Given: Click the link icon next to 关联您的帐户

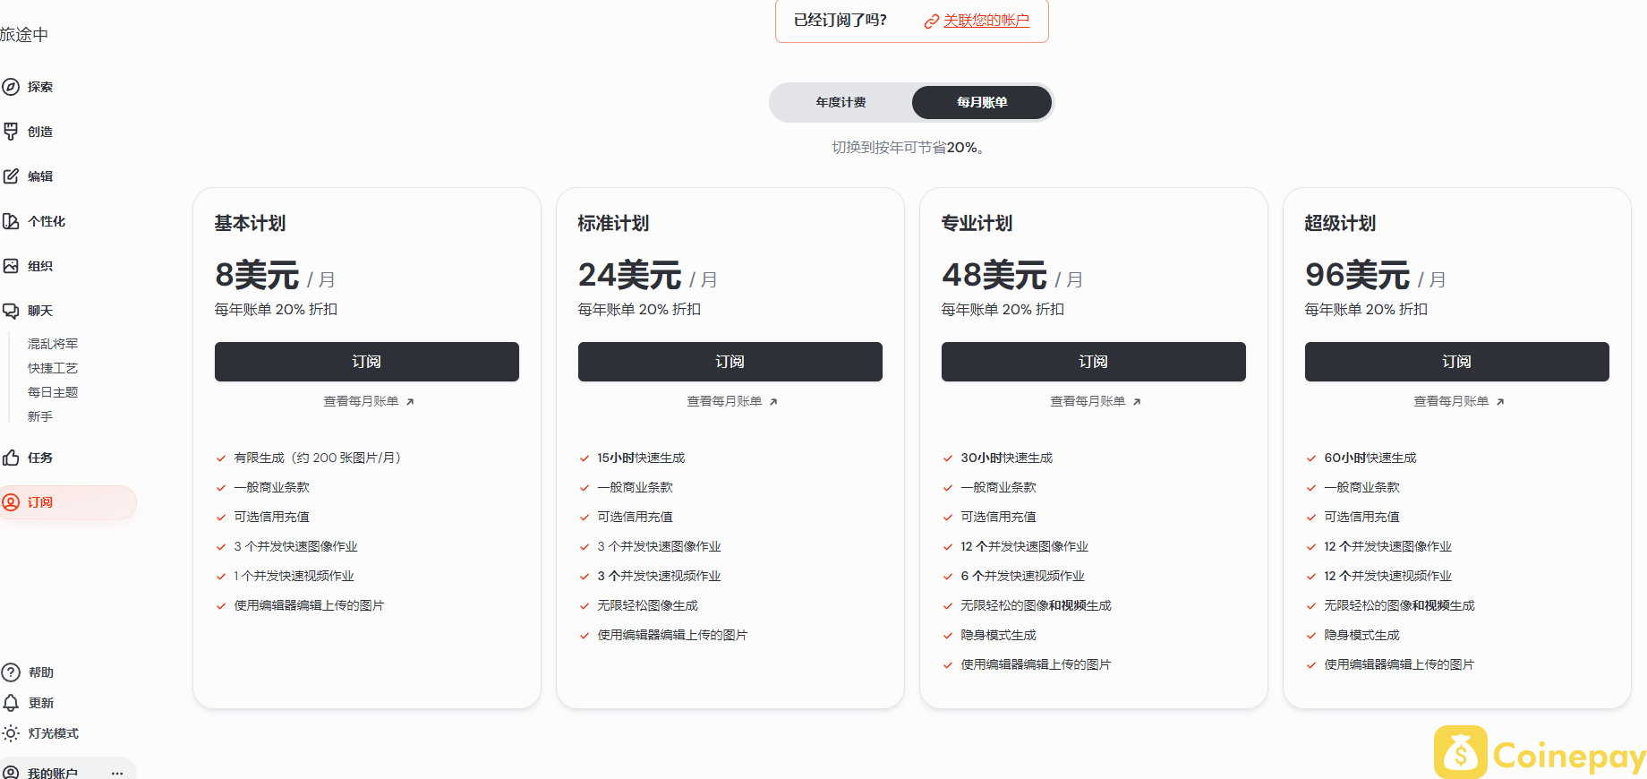Looking at the screenshot, I should point(931,21).
